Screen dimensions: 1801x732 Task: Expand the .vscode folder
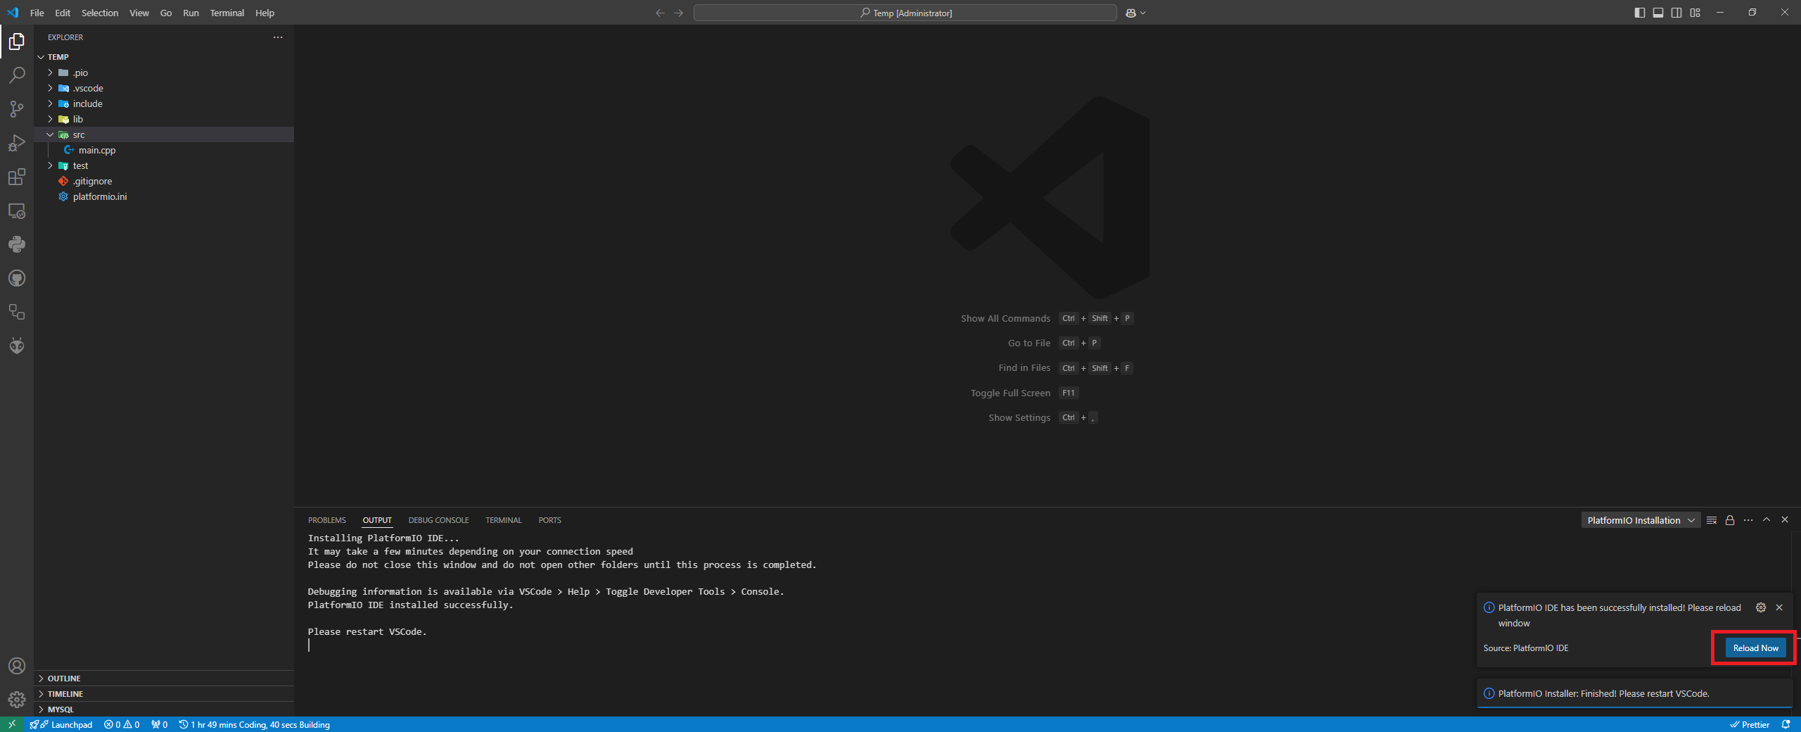click(x=164, y=88)
